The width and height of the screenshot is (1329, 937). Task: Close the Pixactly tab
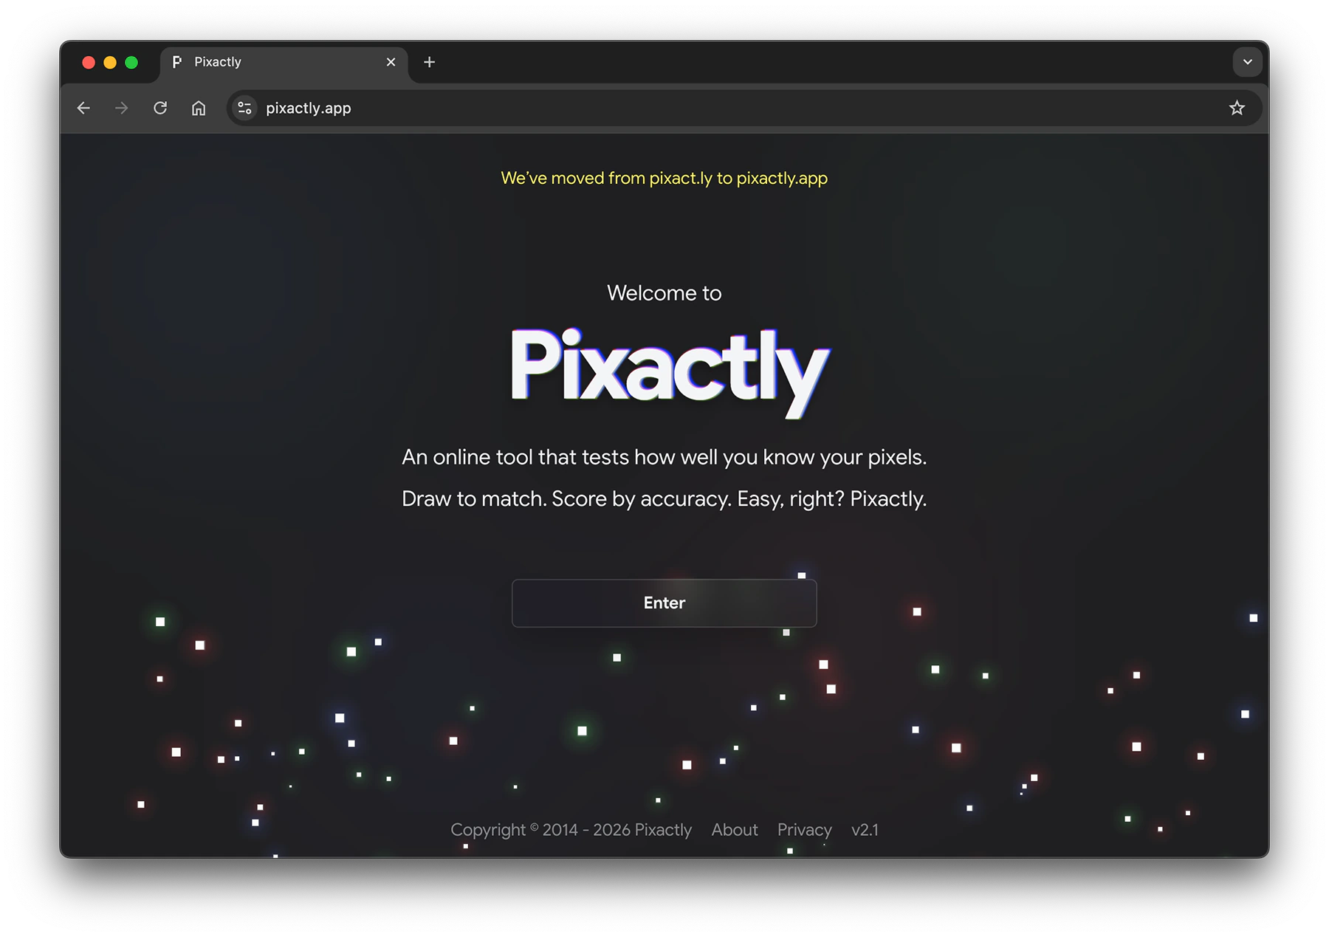(x=391, y=62)
